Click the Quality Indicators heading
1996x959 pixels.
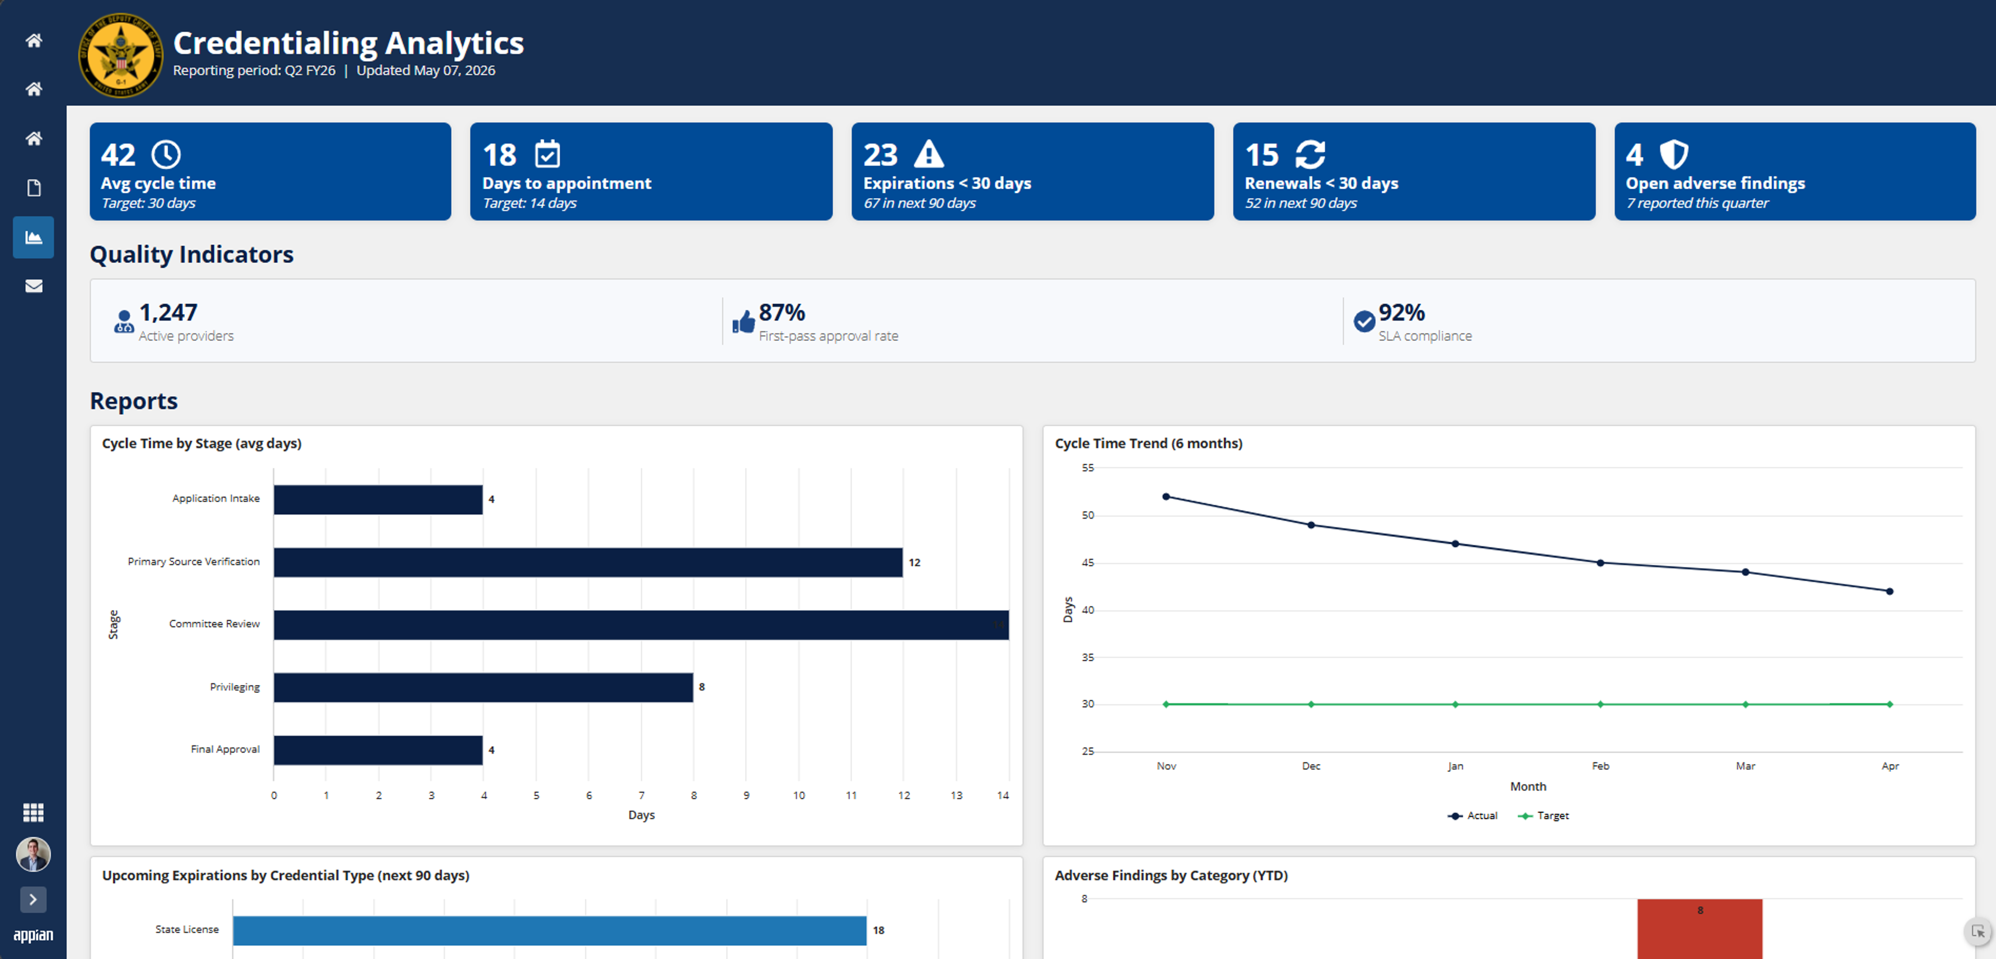191,254
